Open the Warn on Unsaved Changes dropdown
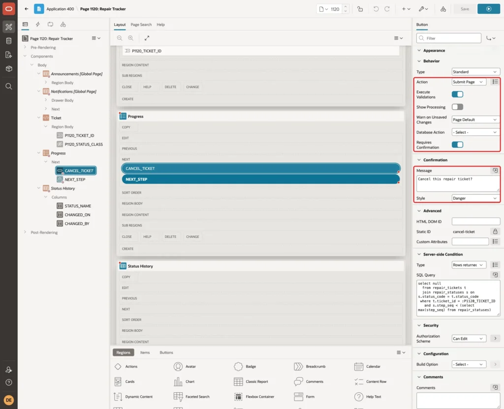This screenshot has height=409, width=504. (x=475, y=120)
